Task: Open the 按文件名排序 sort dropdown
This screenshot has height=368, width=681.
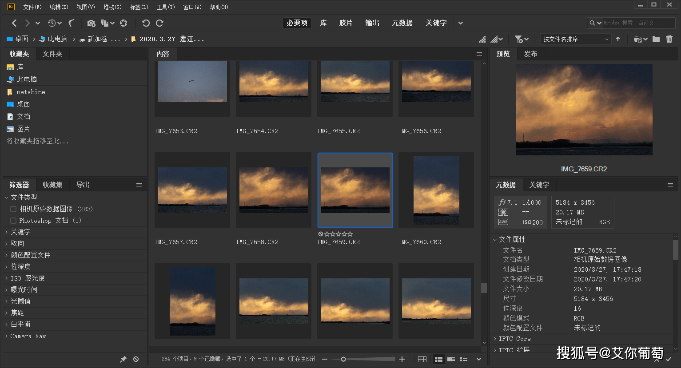Action: click(575, 39)
